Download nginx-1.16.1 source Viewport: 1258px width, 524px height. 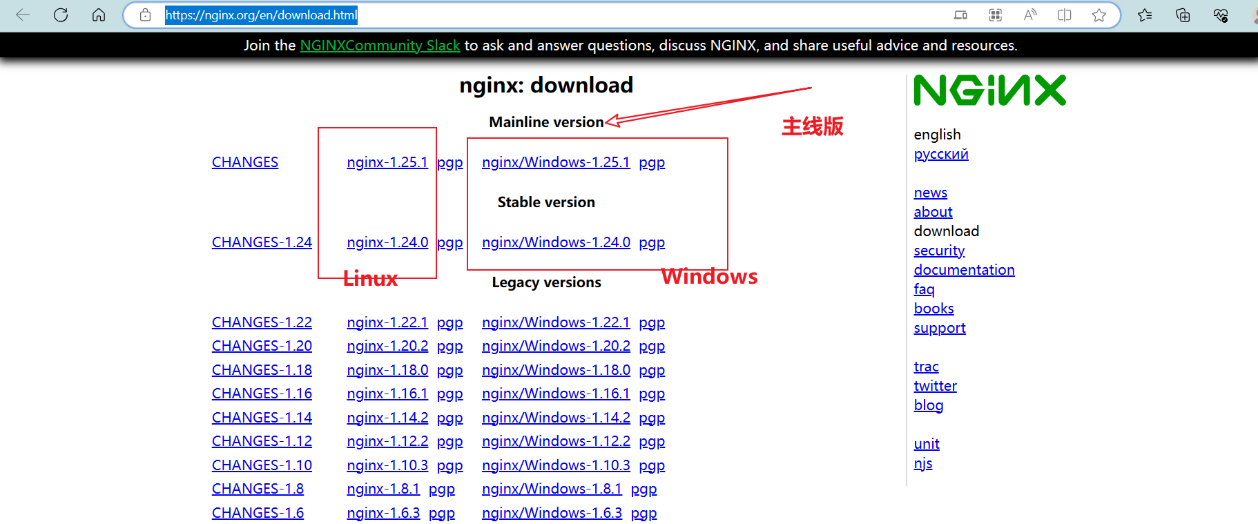click(x=387, y=394)
